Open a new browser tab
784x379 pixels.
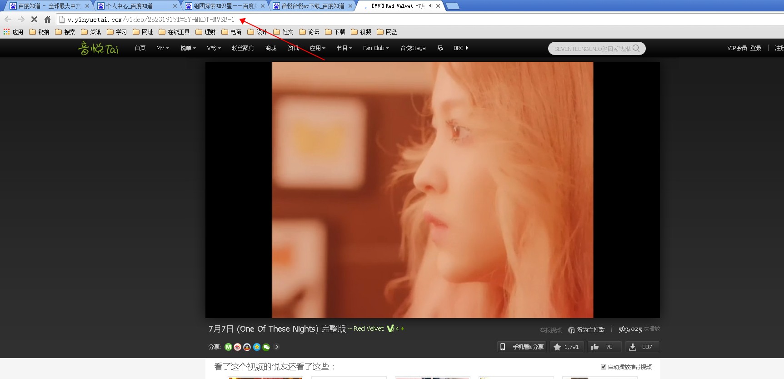click(452, 6)
